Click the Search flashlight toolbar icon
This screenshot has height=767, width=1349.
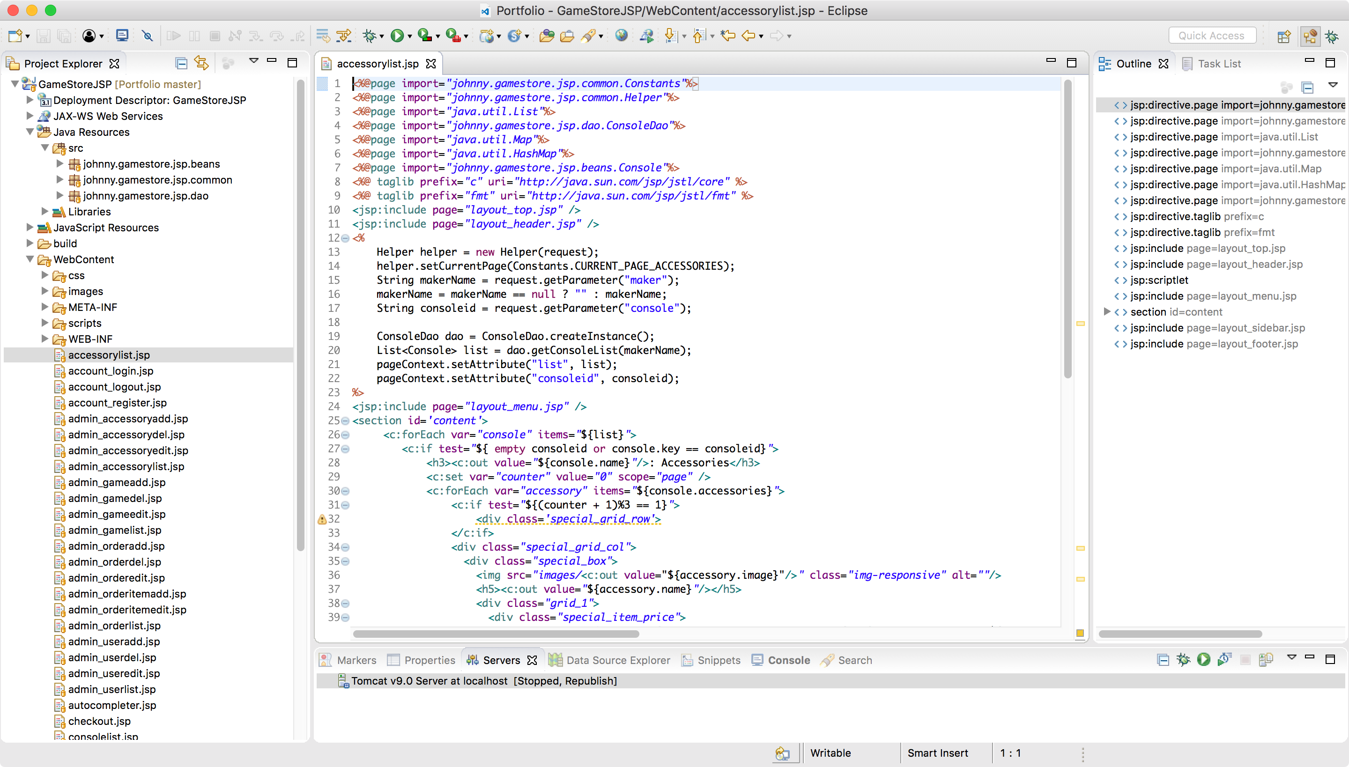click(588, 36)
